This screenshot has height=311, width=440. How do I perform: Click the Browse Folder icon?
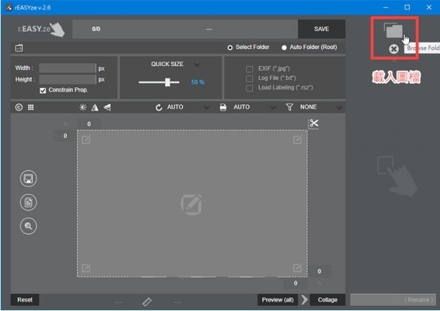pyautogui.click(x=393, y=30)
